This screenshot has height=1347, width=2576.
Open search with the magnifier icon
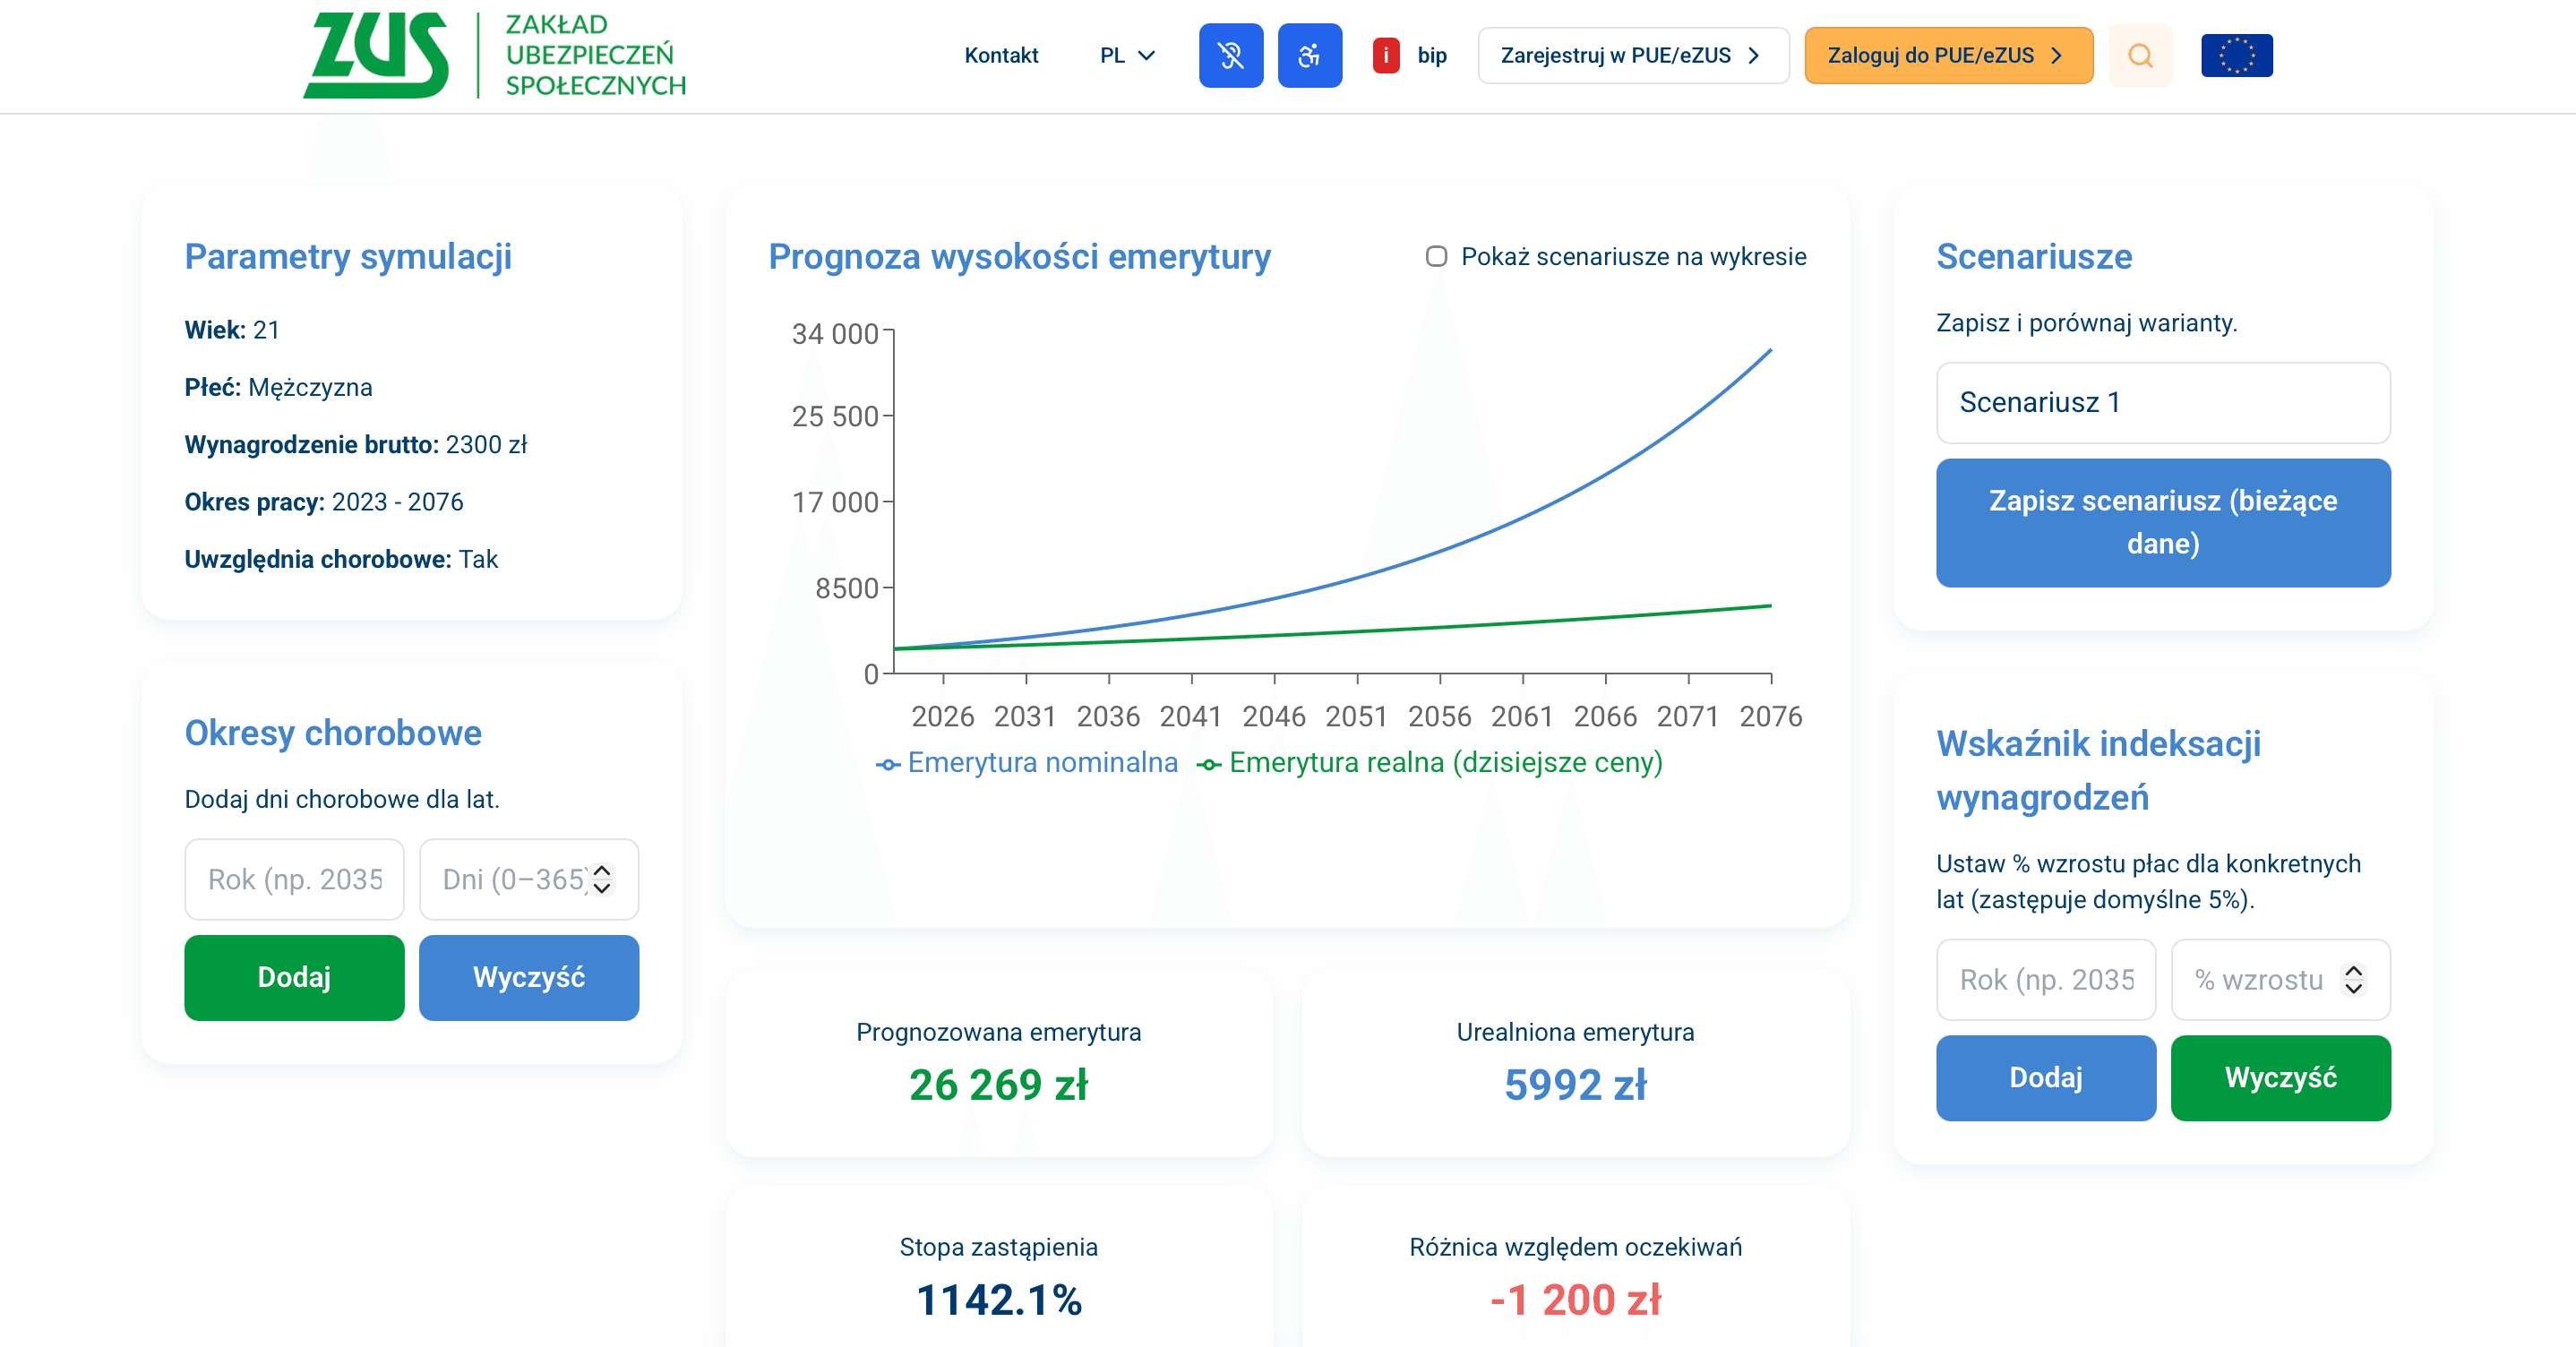coord(2140,55)
